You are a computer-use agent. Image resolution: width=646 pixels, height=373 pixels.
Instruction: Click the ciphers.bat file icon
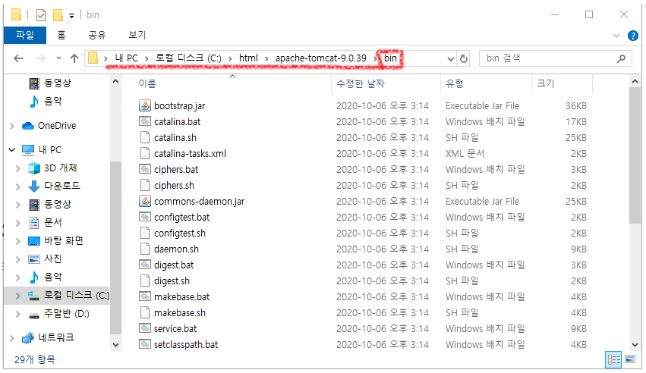(144, 169)
